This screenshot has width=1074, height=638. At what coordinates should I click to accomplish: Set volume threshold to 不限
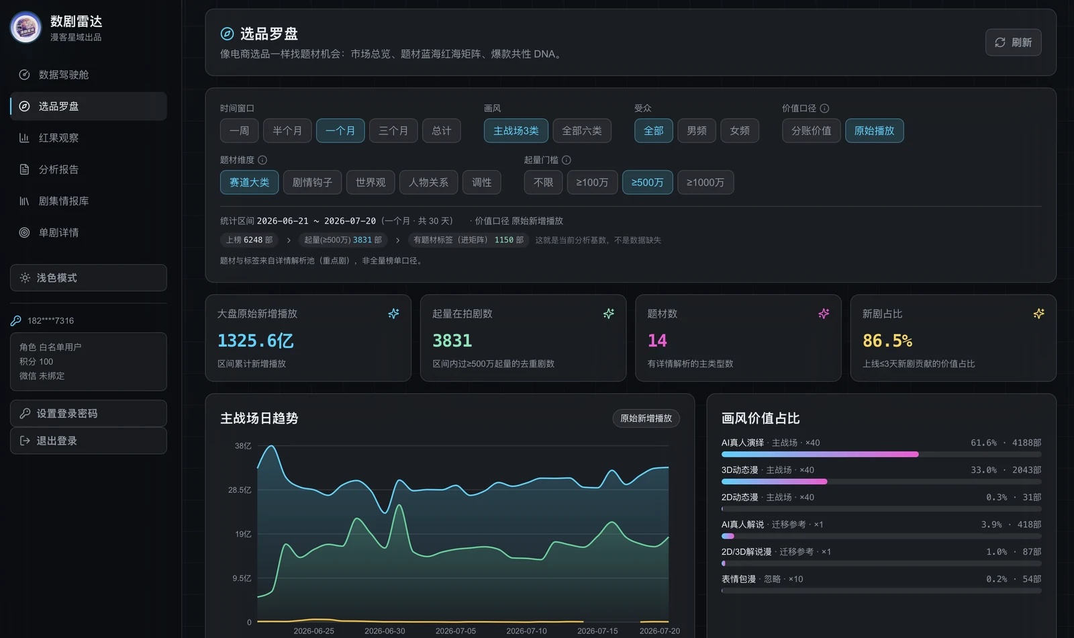(x=543, y=182)
